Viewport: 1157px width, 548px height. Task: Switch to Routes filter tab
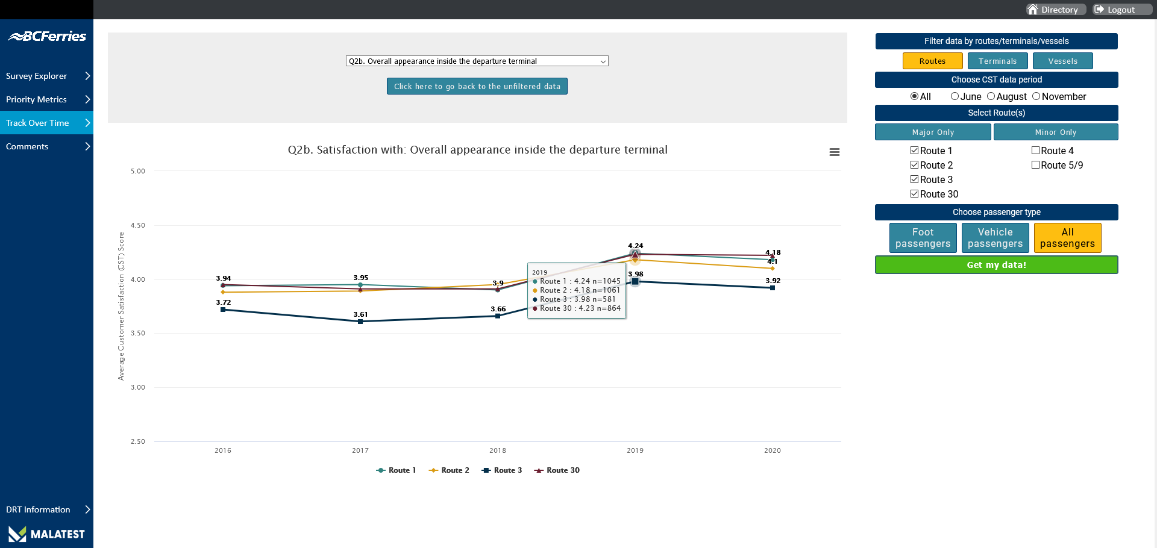pos(932,61)
